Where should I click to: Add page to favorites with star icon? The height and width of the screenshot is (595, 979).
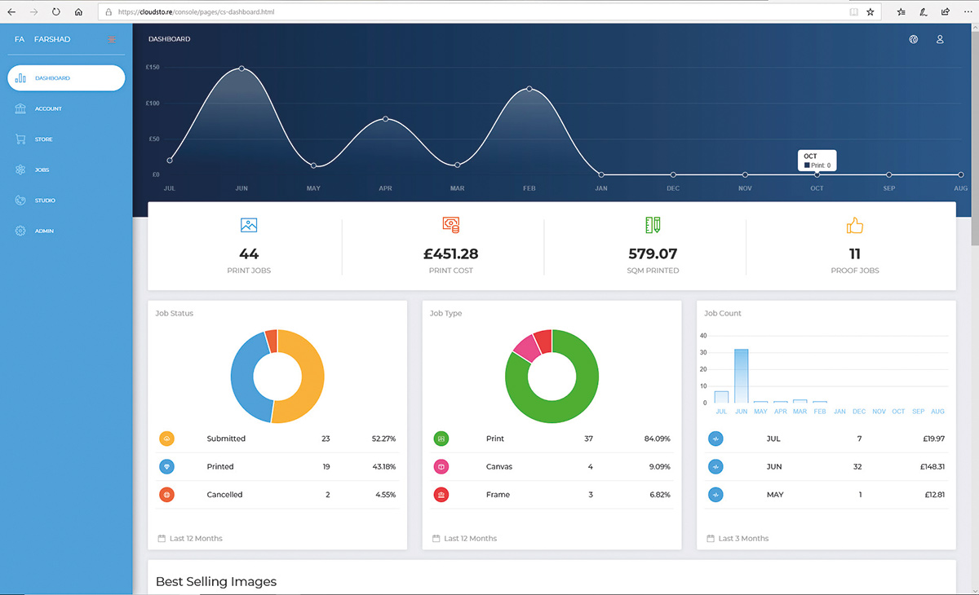coord(870,12)
